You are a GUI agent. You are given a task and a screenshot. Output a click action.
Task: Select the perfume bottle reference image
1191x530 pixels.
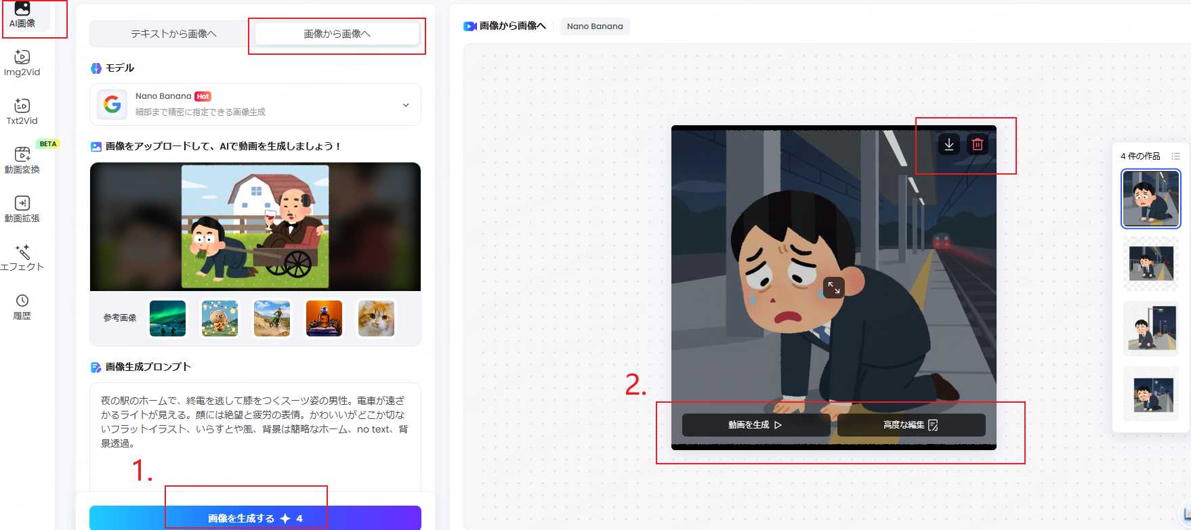tap(324, 318)
